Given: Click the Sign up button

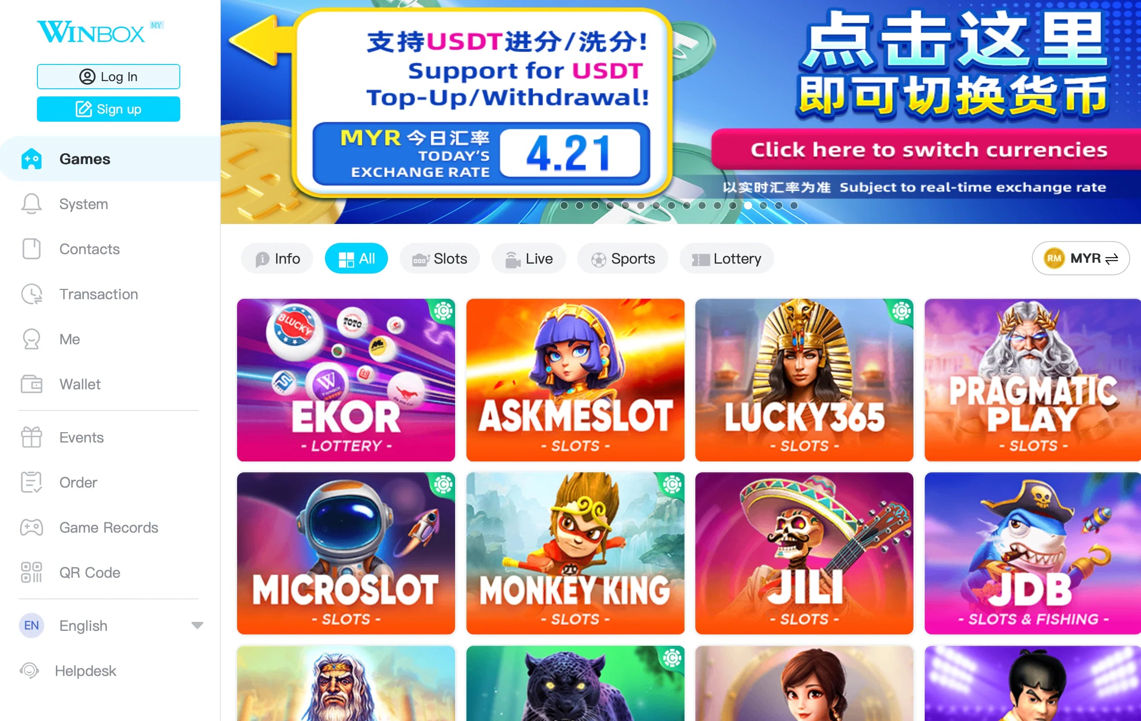Looking at the screenshot, I should (x=109, y=109).
